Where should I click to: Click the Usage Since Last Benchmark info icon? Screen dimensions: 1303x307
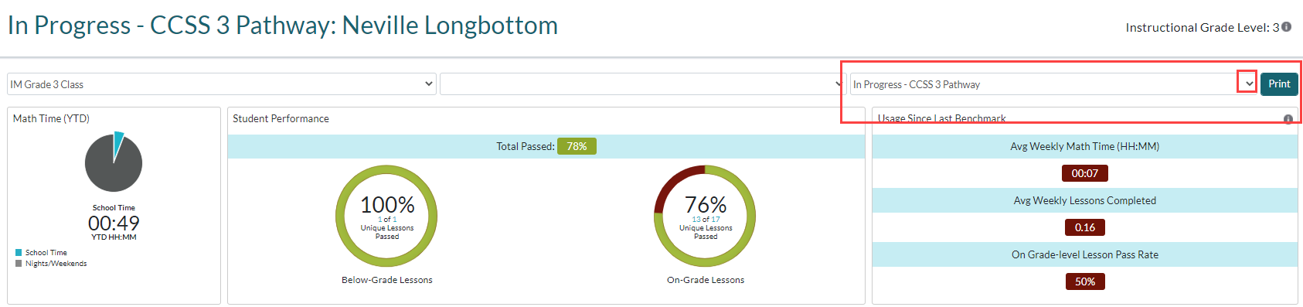(1288, 119)
